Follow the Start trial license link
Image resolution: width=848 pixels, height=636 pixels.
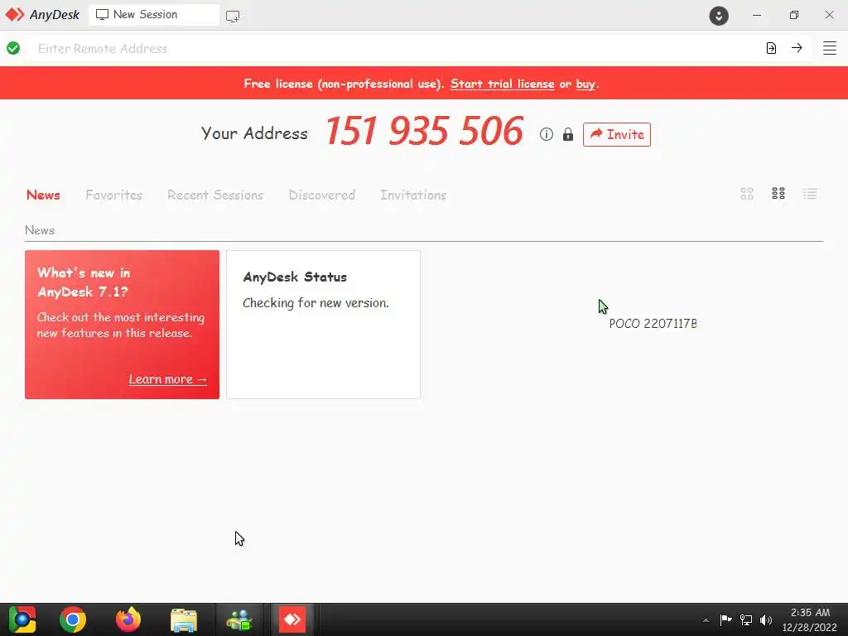tap(503, 84)
